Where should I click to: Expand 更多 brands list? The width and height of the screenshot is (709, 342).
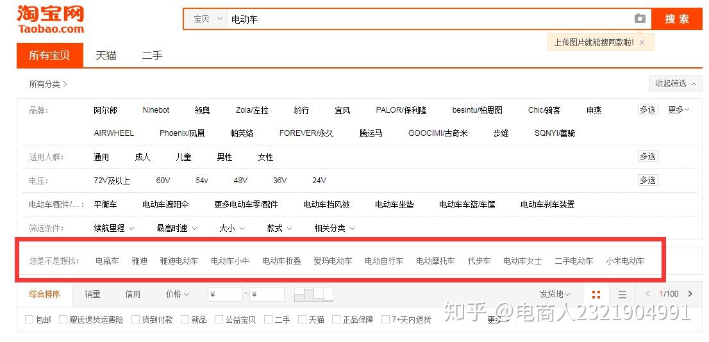point(679,110)
